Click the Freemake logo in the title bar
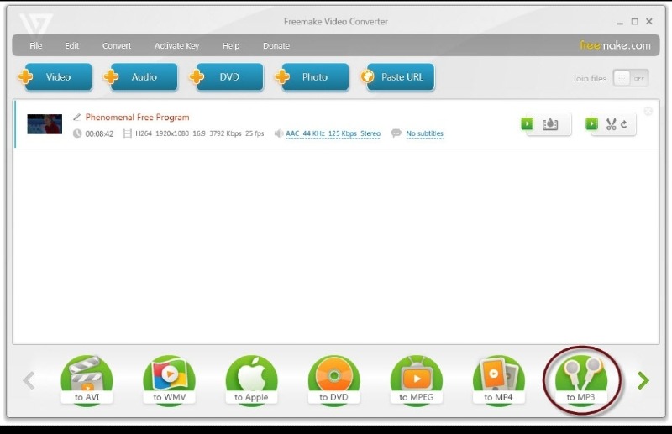 [x=36, y=24]
